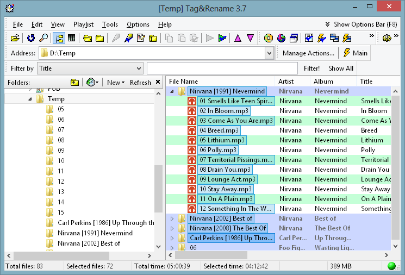Open the Help menu
The width and height of the screenshot is (405, 275).
165,24
